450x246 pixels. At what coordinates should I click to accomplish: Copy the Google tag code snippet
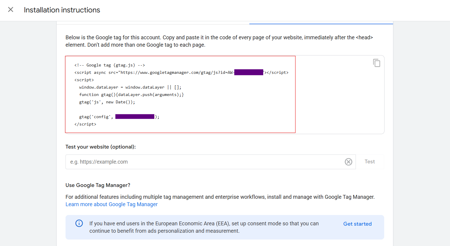click(376, 63)
